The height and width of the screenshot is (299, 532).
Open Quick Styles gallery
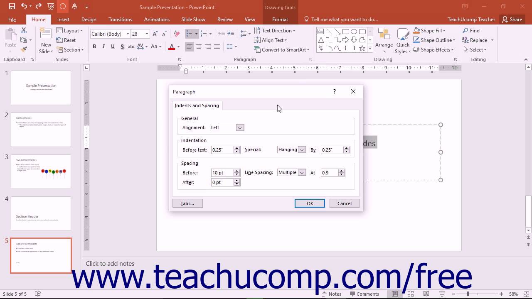(x=403, y=40)
